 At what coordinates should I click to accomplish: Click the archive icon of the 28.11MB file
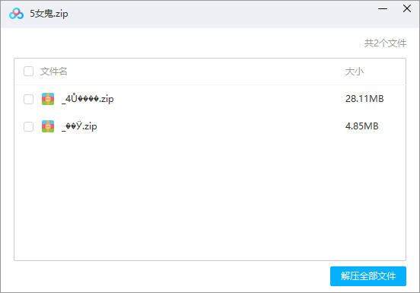coord(48,99)
